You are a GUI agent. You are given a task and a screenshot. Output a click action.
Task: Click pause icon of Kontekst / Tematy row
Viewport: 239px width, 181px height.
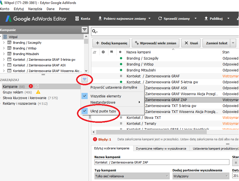121,123
